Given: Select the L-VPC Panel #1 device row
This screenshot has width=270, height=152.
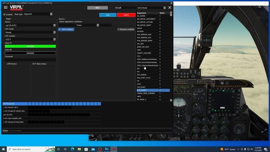Looking at the screenshot, I should click(x=51, y=107).
